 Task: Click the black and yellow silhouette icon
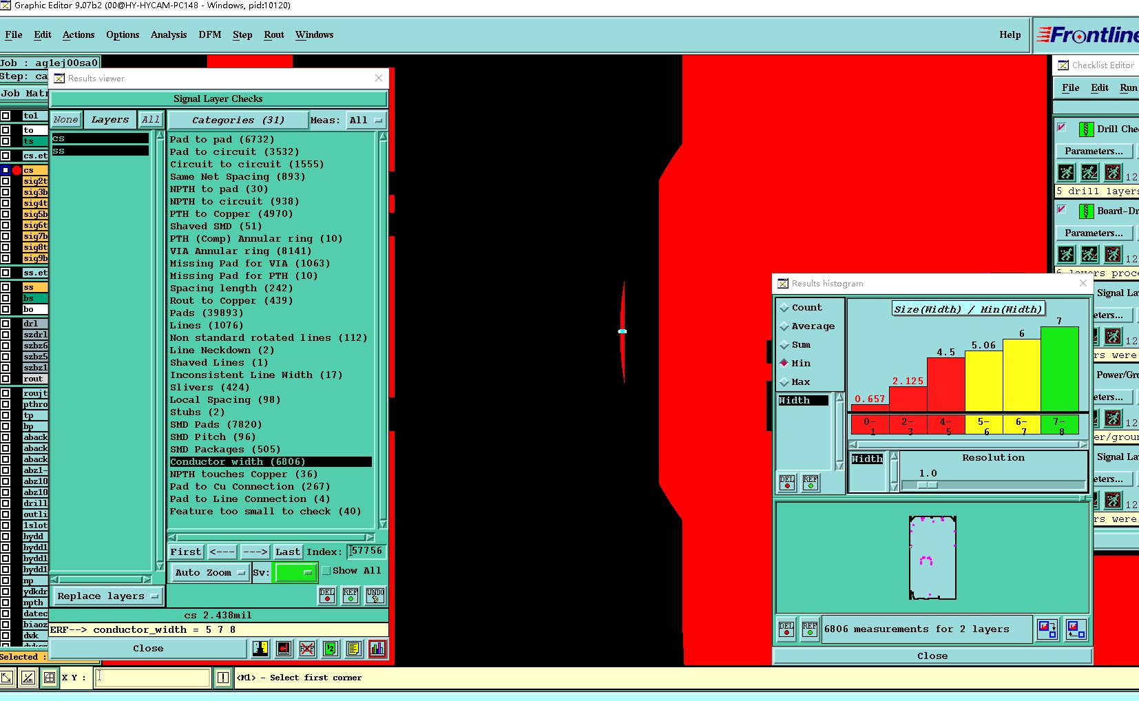(x=260, y=648)
